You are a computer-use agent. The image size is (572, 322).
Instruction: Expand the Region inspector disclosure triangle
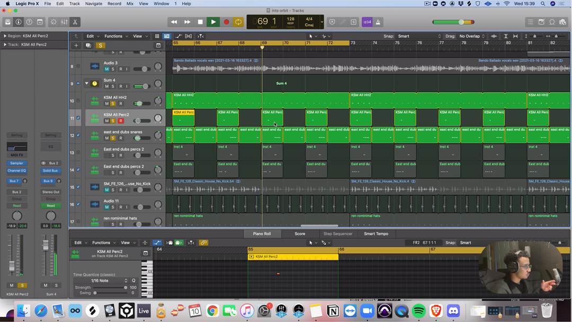[5, 36]
